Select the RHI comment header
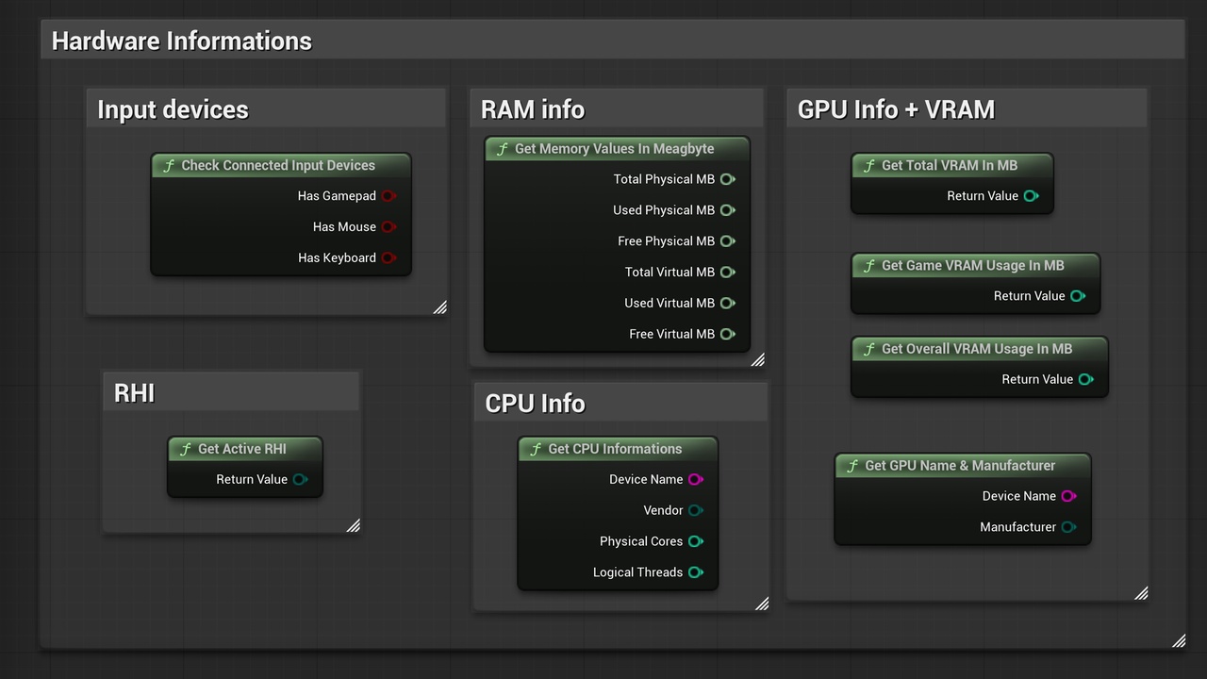Screen dimensions: 1207x679 point(231,392)
